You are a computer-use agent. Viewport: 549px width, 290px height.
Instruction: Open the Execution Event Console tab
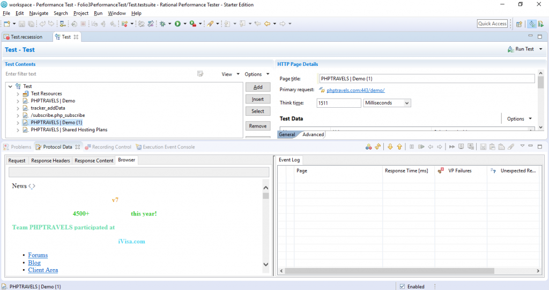coord(165,147)
